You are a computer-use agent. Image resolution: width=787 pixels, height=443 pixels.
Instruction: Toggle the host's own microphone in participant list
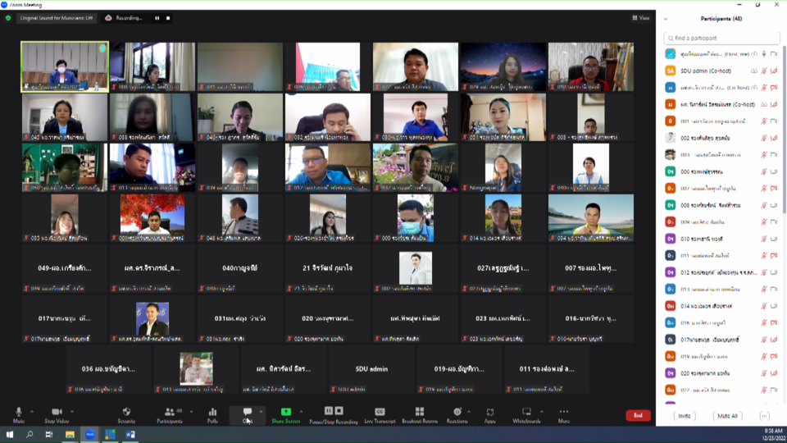764,54
